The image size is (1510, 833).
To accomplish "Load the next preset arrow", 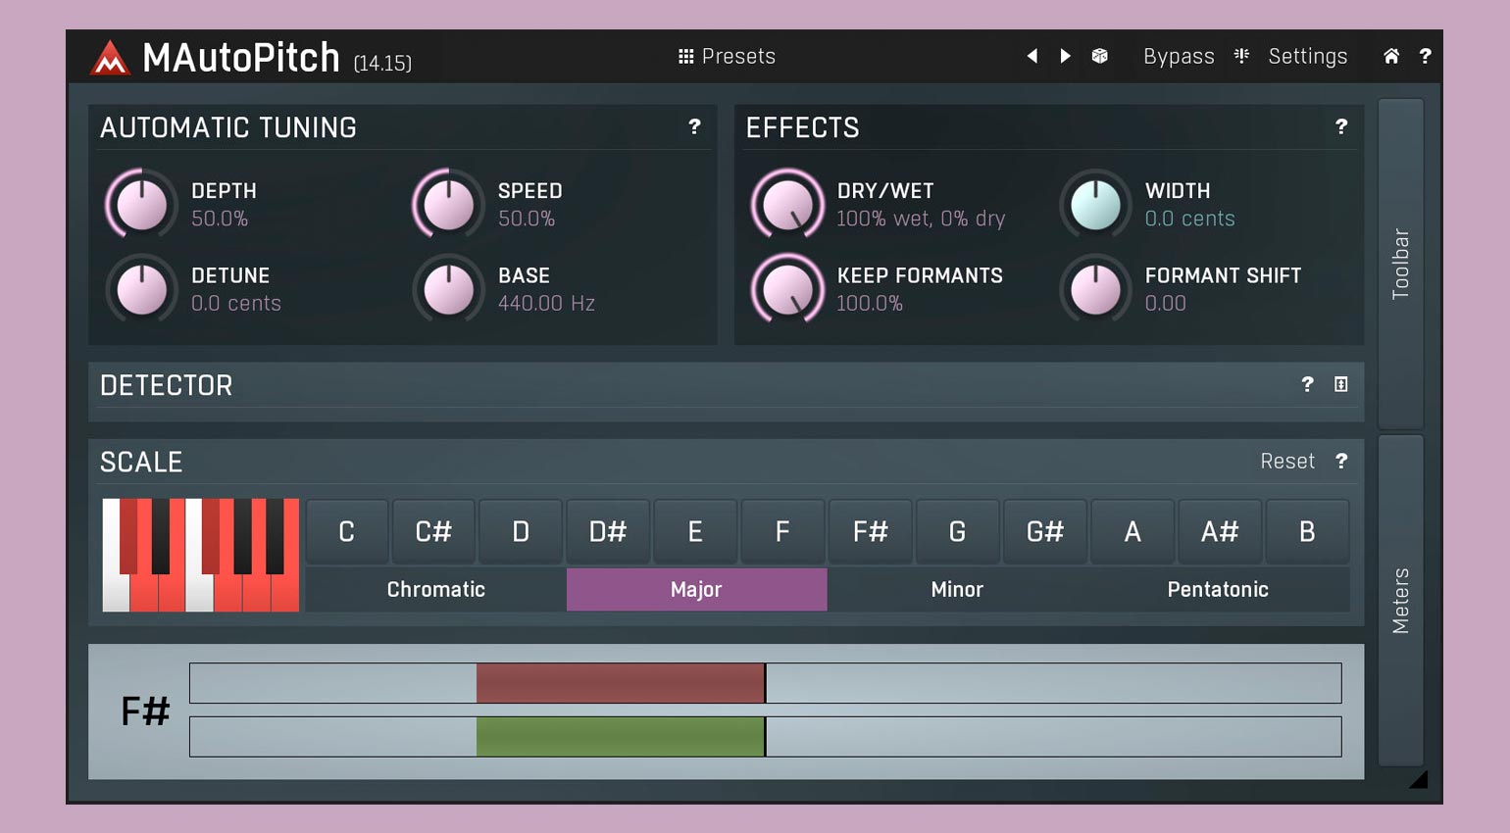I will click(x=1065, y=57).
